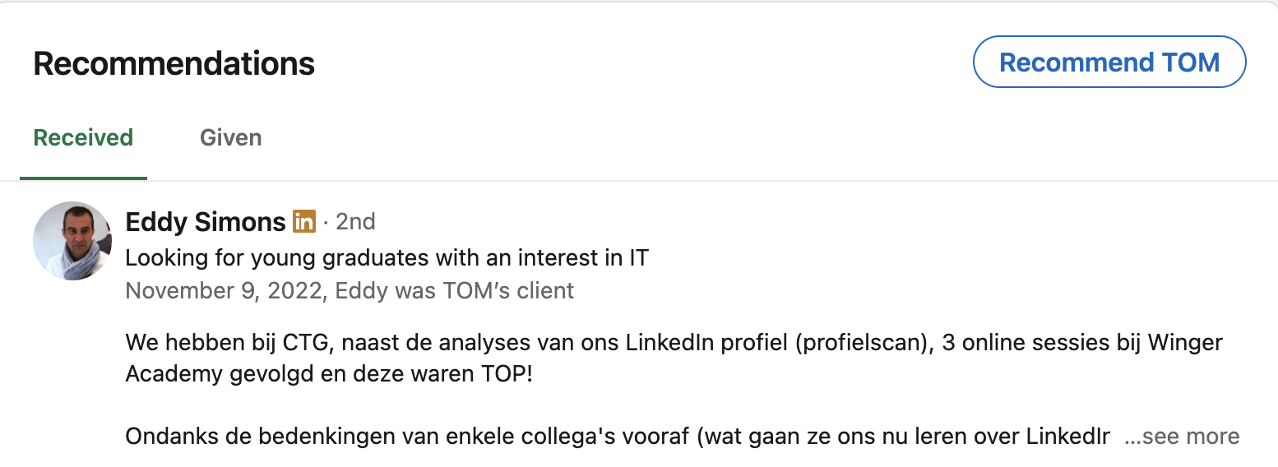Click the 2nd degree connection label

click(355, 221)
